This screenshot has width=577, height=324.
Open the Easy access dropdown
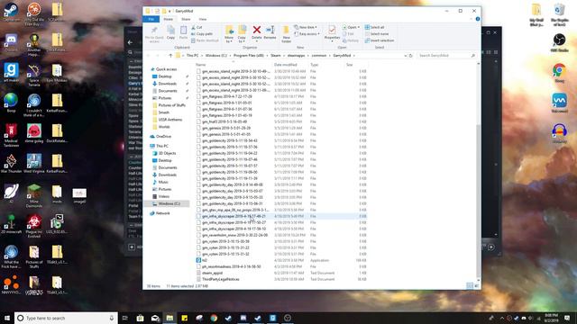(307, 34)
